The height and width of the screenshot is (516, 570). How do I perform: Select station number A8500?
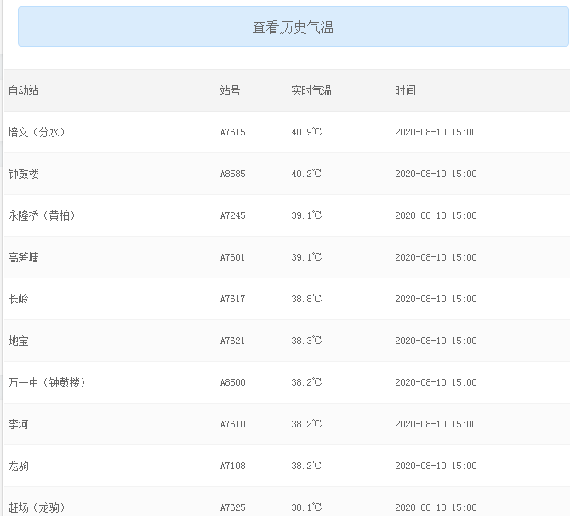point(232,382)
